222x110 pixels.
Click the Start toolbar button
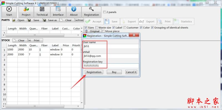pyautogui.click(x=9, y=12)
